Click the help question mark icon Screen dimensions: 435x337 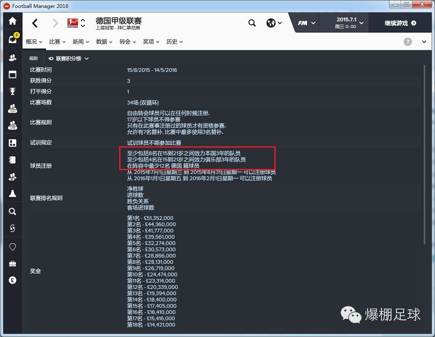[x=408, y=42]
